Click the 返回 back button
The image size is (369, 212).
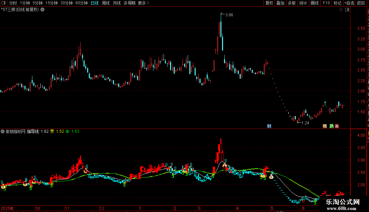click(x=361, y=3)
